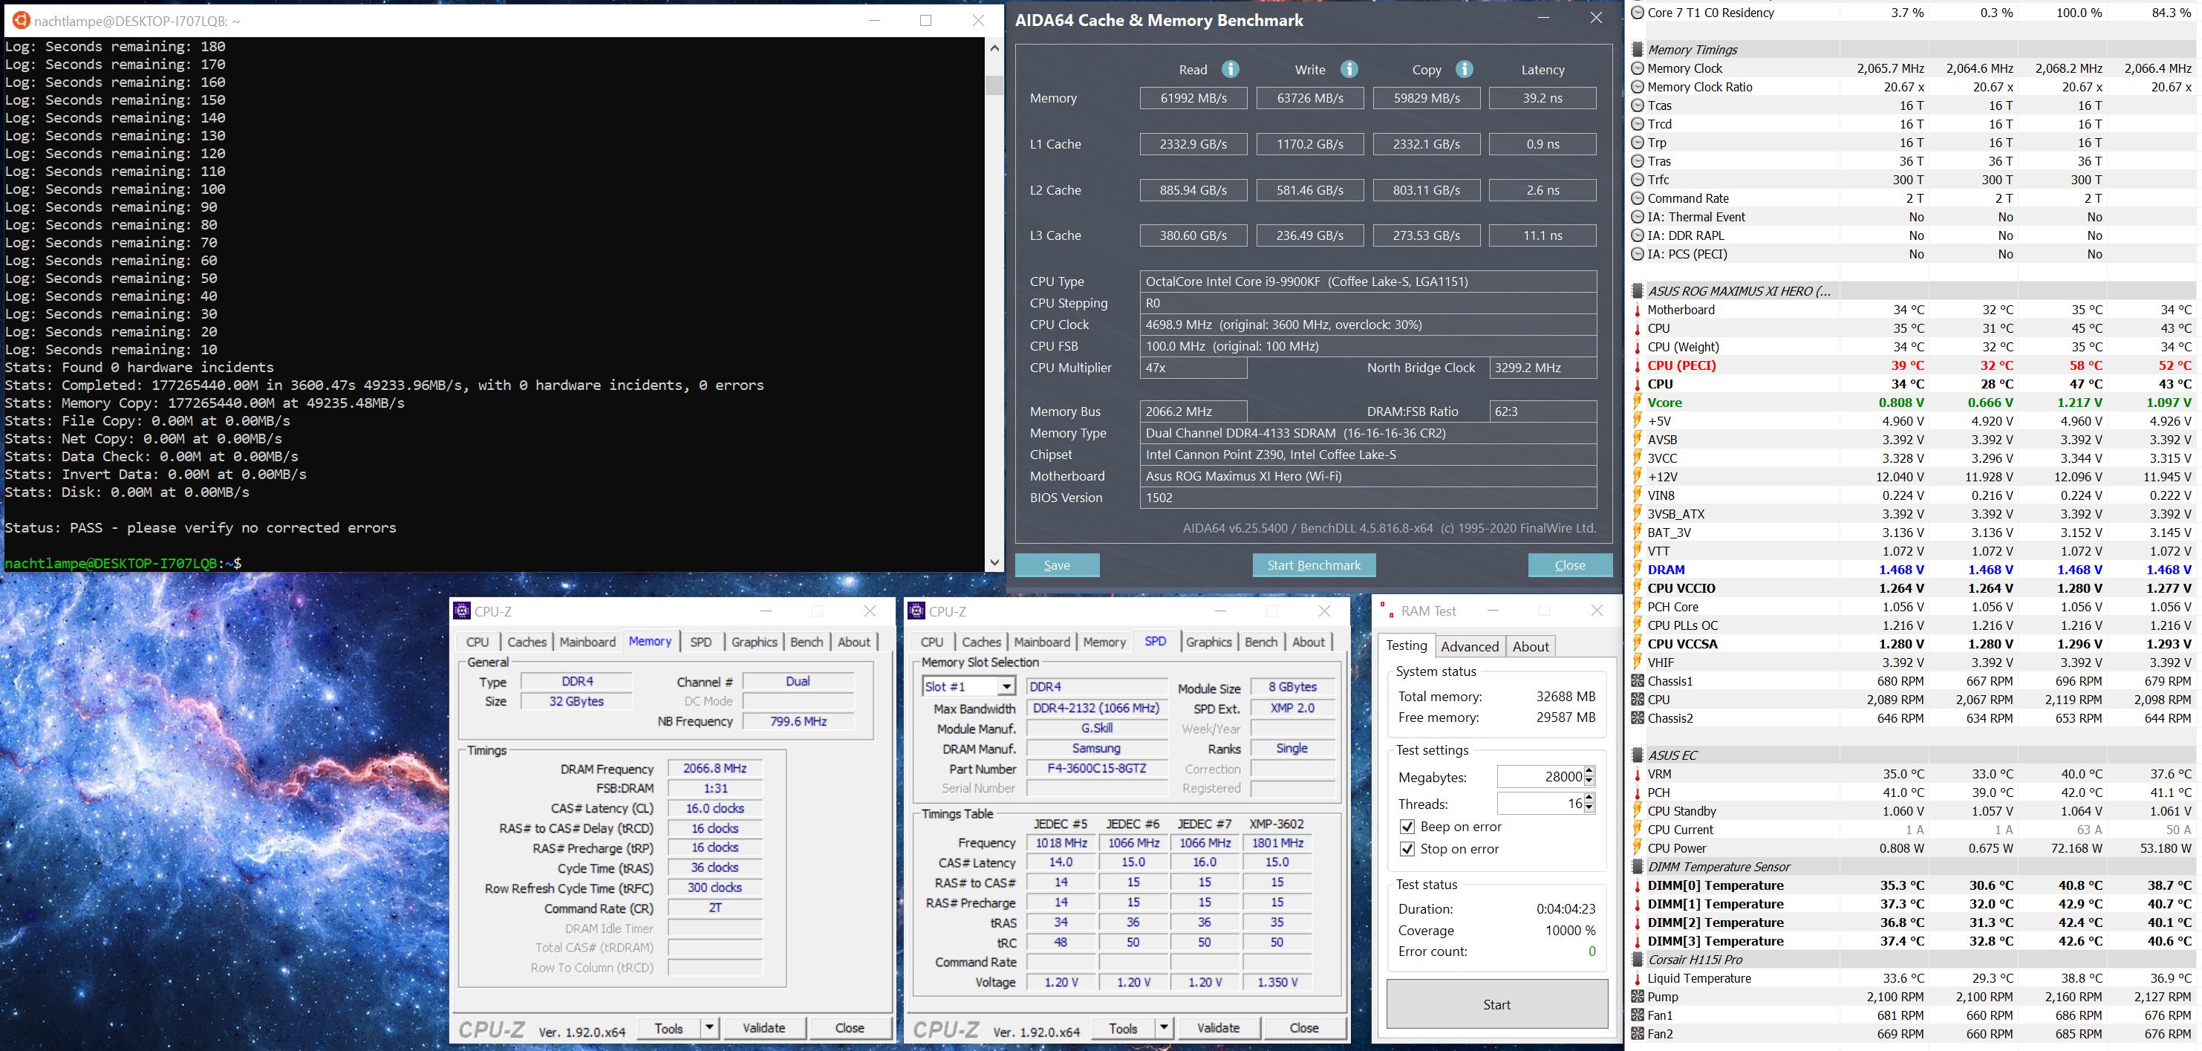This screenshot has width=2202, height=1051.
Task: Click the Memory Timings section chip icon
Action: 1637,50
